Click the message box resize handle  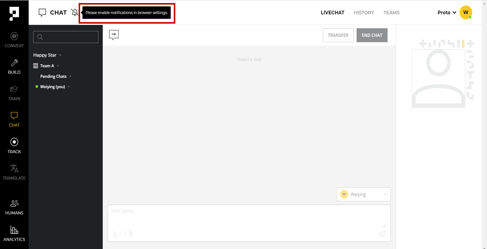pyautogui.click(x=384, y=226)
